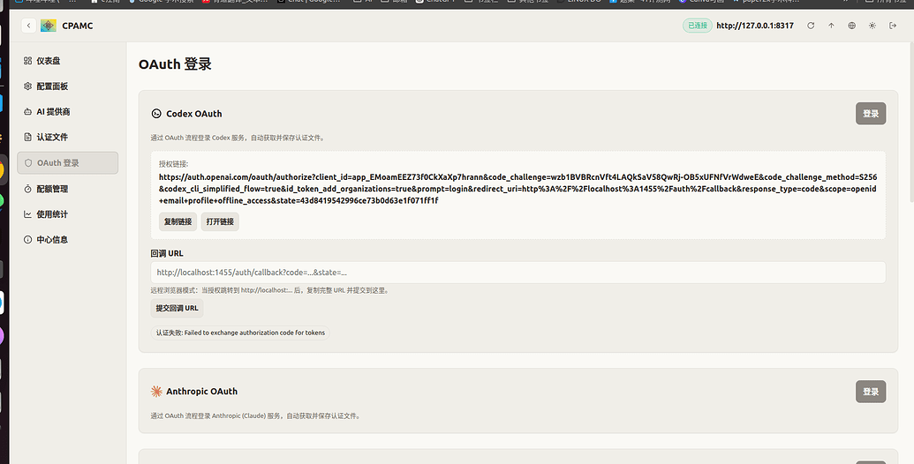Open the language globe icon
Viewport: 914px width, 464px height.
pyautogui.click(x=851, y=26)
